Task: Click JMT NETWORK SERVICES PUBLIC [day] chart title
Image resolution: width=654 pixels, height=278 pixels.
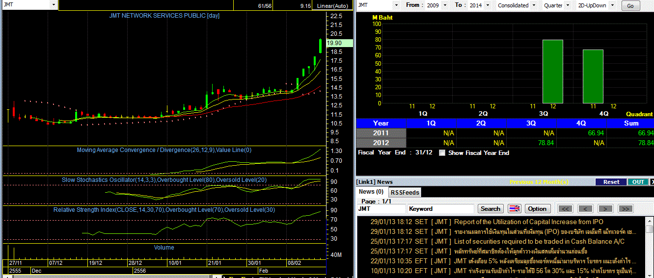Action: pos(164,16)
